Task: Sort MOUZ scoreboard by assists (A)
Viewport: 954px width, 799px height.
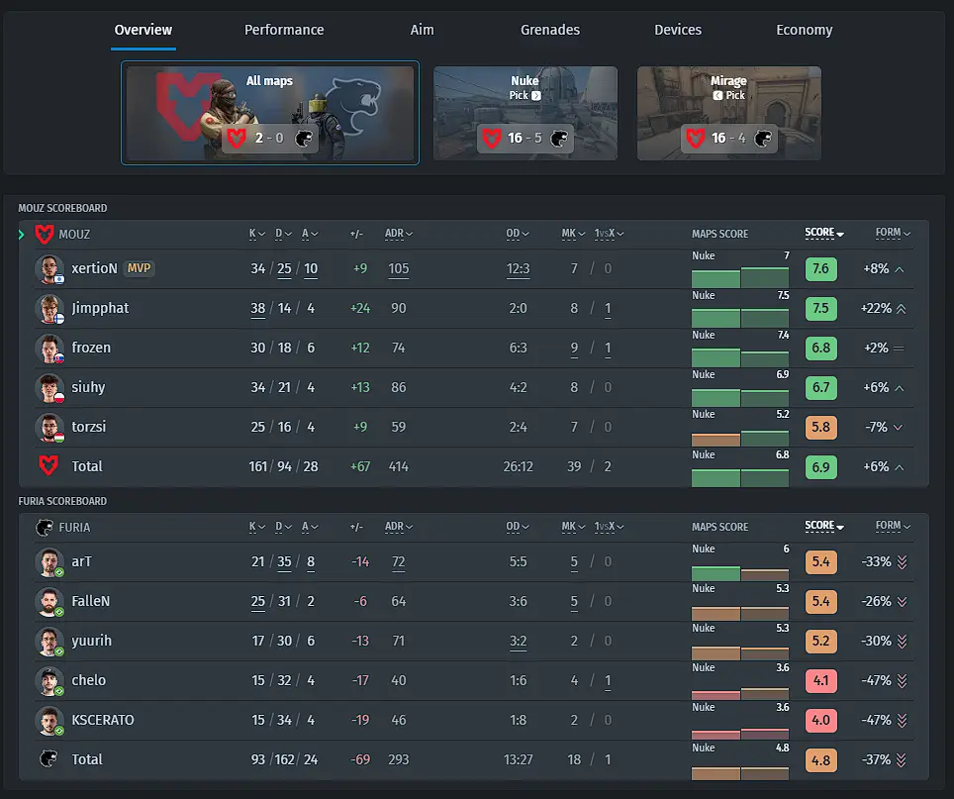Action: [x=310, y=234]
